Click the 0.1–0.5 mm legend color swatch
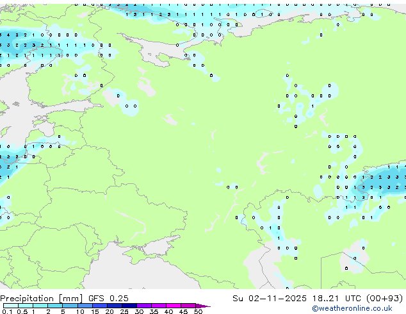Image resolution: width=406 pixels, height=314 pixels. pos(11,306)
